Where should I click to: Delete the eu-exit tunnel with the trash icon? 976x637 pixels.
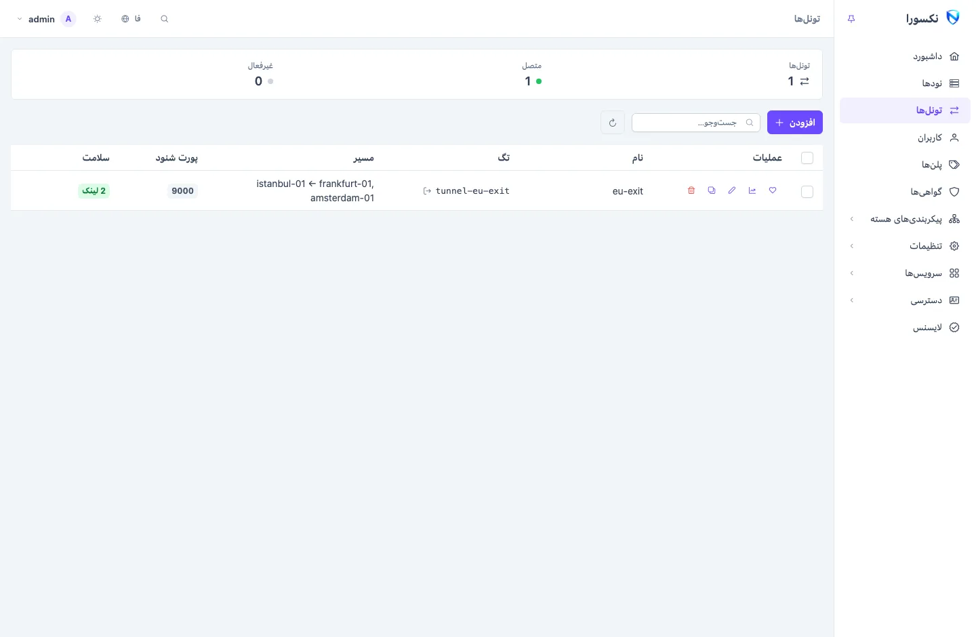(x=691, y=190)
